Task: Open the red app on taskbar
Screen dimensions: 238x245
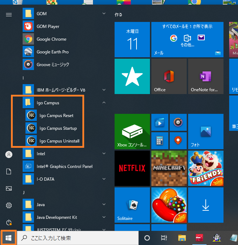Action: coord(199,238)
